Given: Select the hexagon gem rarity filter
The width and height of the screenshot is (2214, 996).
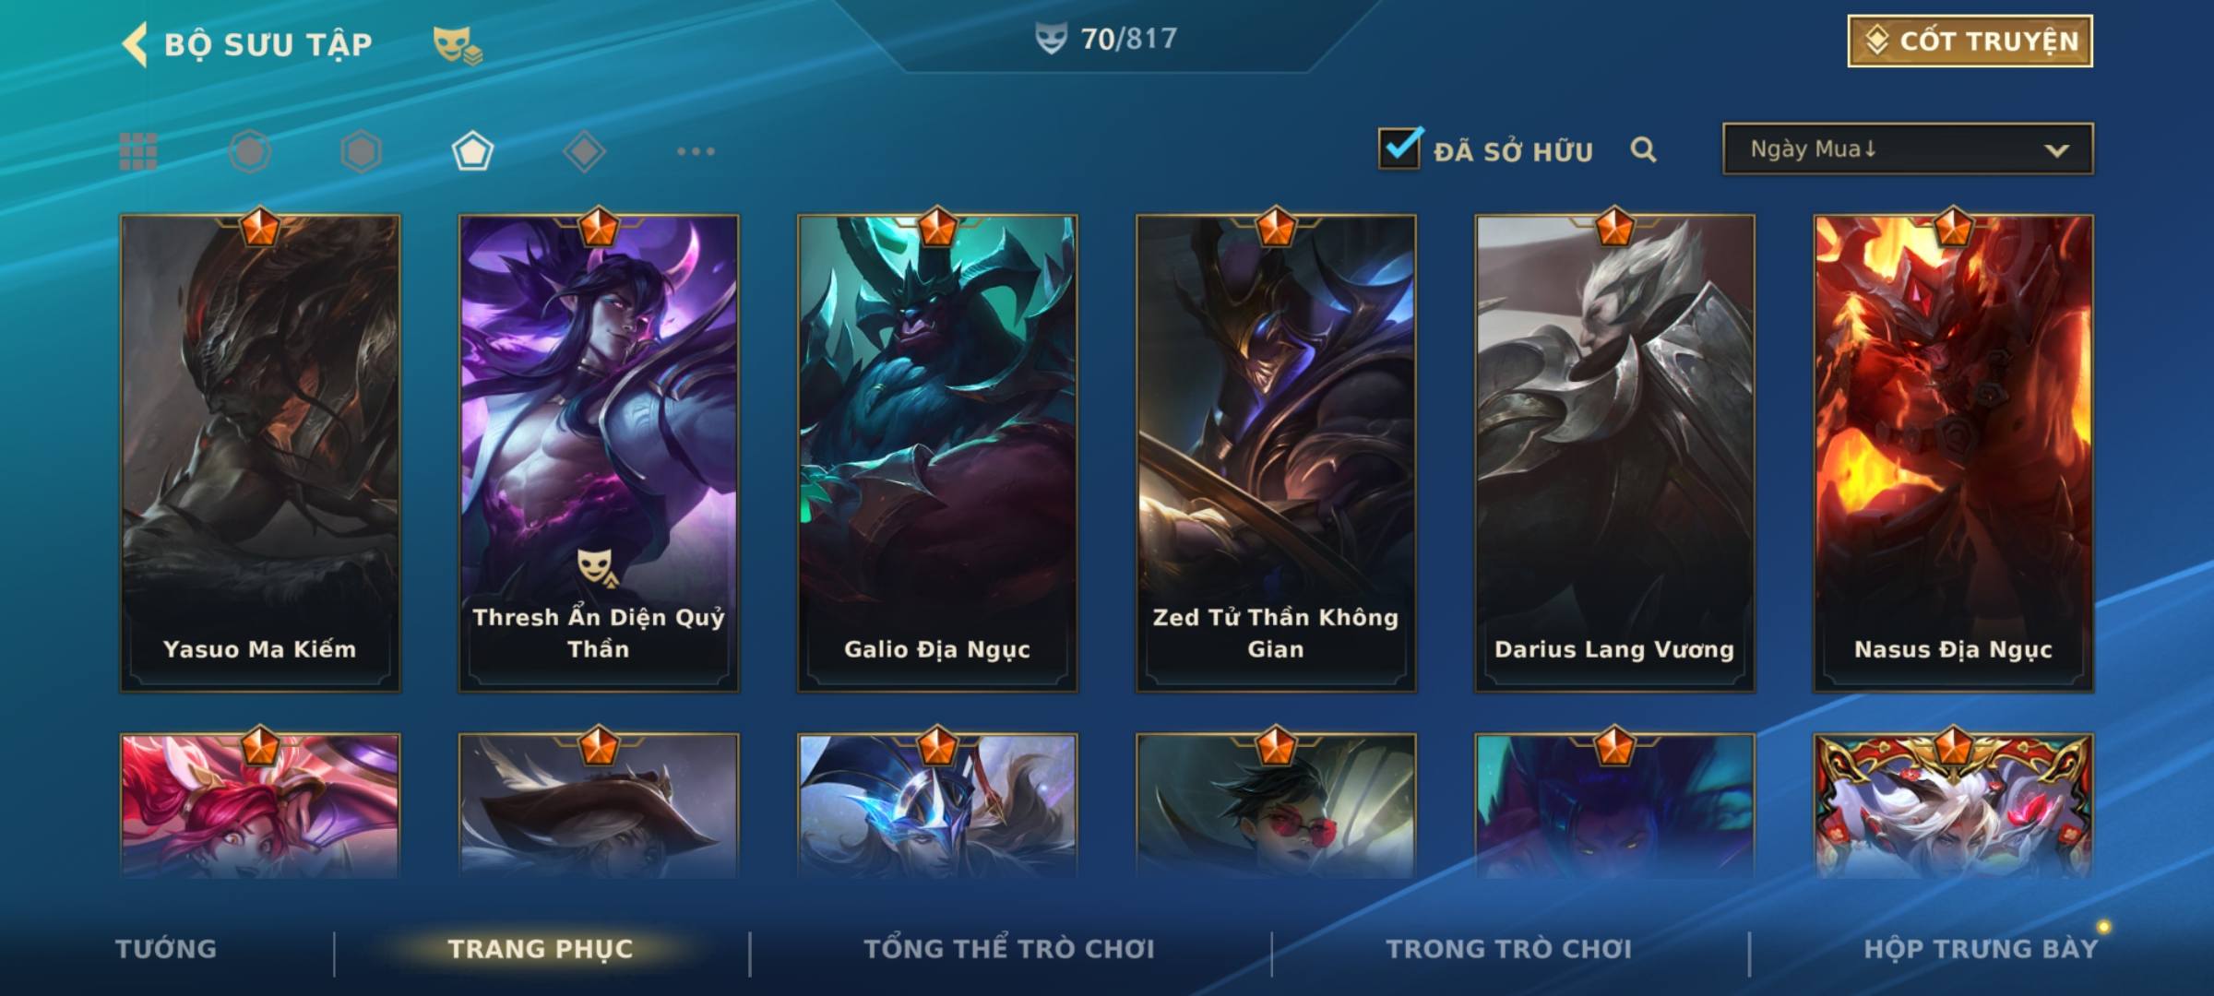Looking at the screenshot, I should (x=361, y=151).
